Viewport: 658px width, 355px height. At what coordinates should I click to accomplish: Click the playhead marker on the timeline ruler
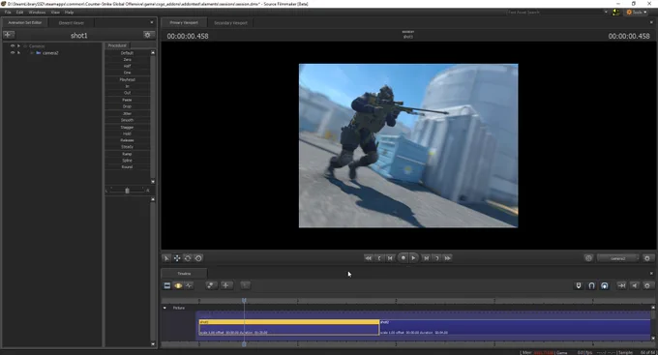244,301
